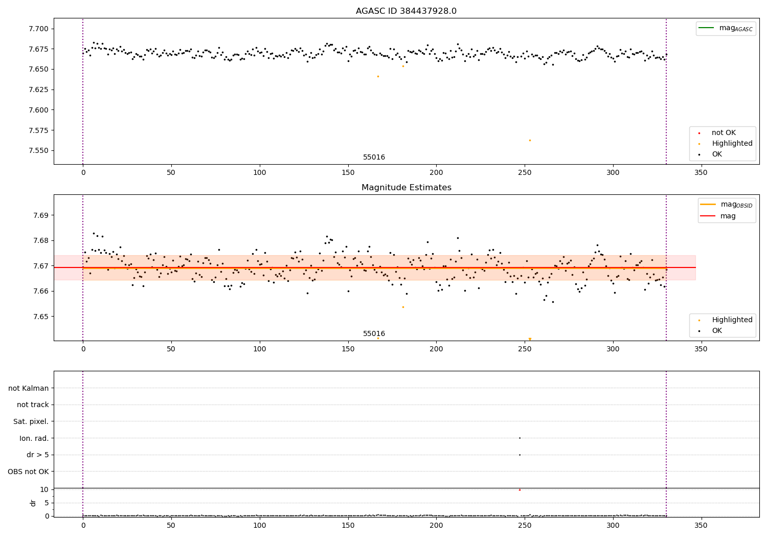This screenshot has height=537, width=767.
Task: Click 'OK' legend entry in Magnitude Estimates plot
Action: 710,331
